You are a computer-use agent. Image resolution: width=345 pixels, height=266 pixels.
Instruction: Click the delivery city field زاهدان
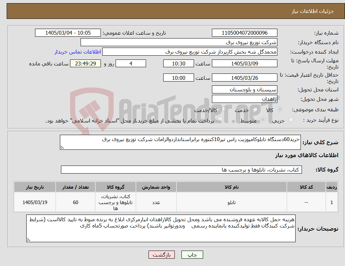244,99
